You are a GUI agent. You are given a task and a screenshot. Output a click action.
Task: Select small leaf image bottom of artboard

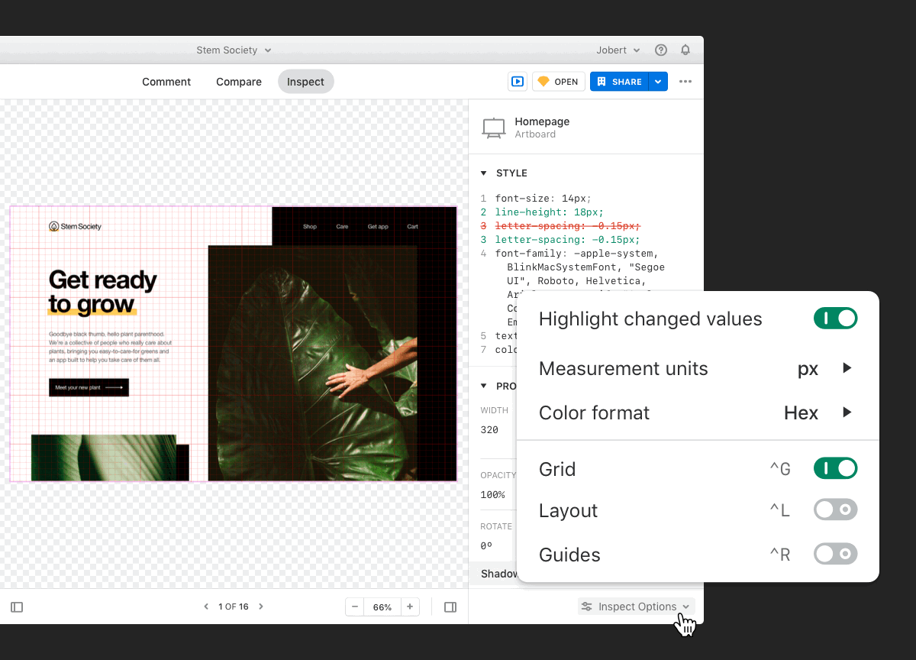click(104, 458)
